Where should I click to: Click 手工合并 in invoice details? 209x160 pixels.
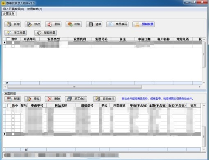(76, 99)
